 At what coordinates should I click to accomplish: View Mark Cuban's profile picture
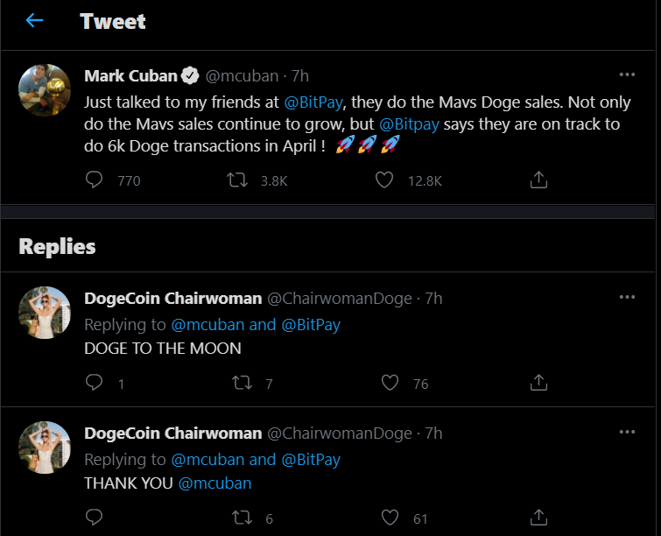pos(45,90)
